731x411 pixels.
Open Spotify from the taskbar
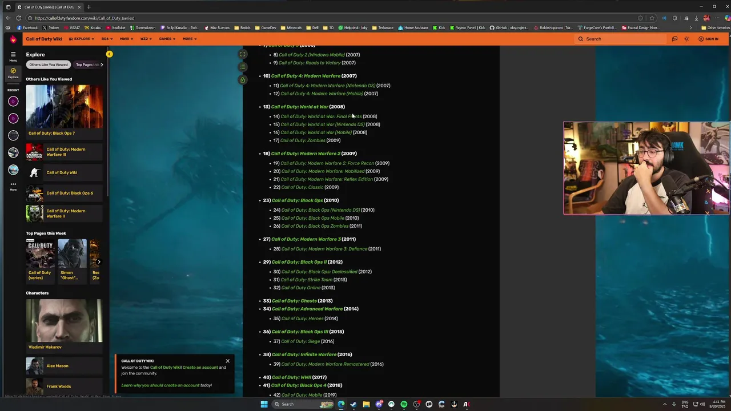[x=404, y=404]
